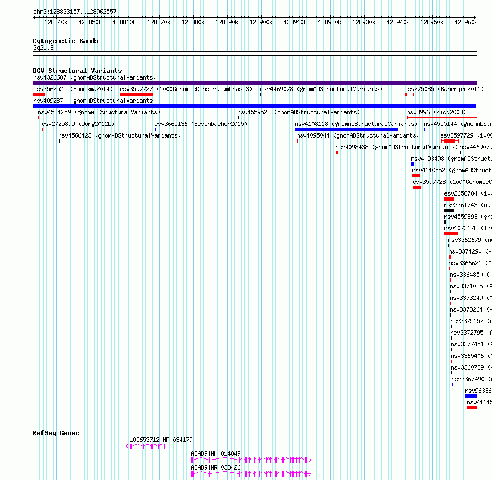This screenshot has height=480, width=492.
Task: Open esv2725899 (Wong2012b) variant
Action: [x=78, y=124]
